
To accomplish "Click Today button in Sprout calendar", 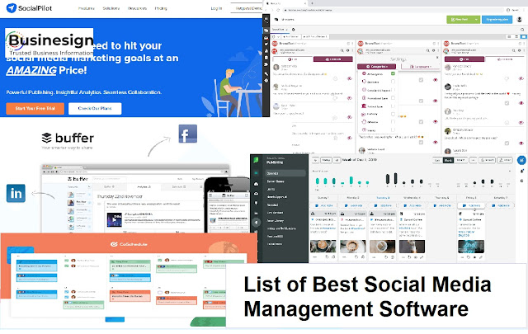I will point(326,160).
